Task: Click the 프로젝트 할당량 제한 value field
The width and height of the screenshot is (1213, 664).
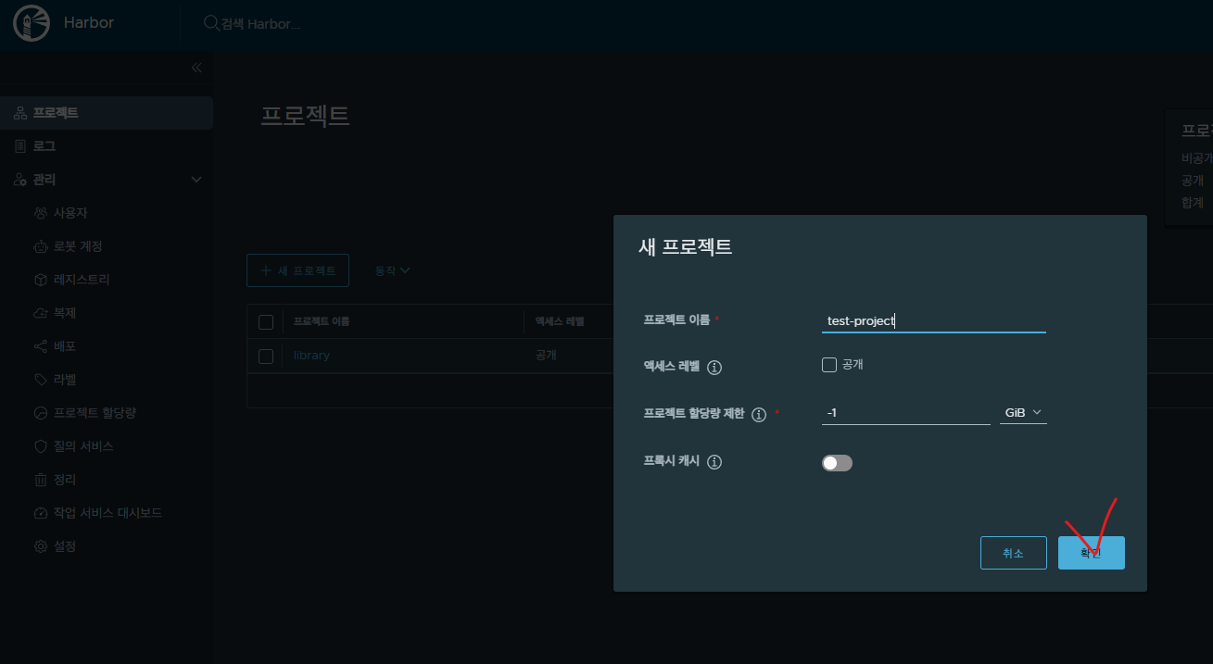Action: pos(905,413)
